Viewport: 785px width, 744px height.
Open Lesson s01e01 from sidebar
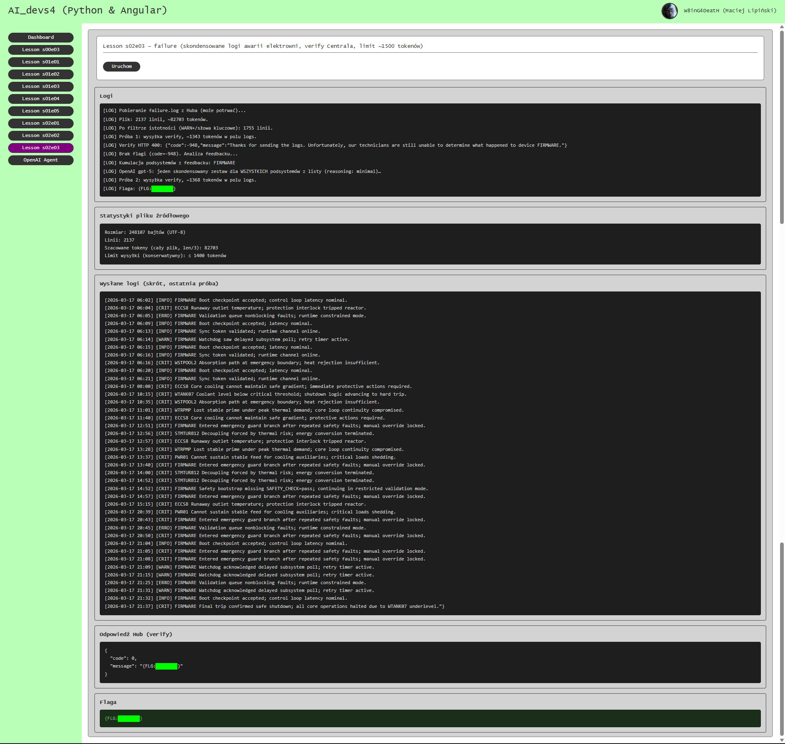[41, 62]
